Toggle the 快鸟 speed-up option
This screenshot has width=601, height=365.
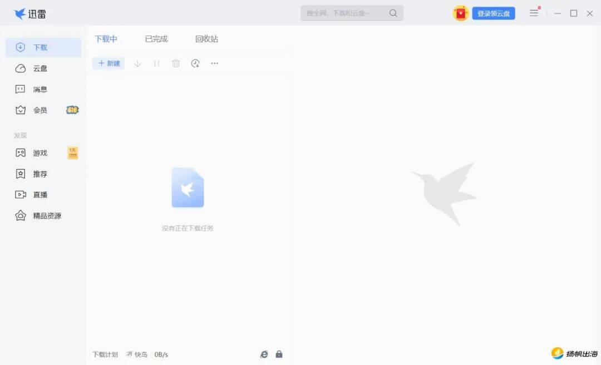click(x=136, y=354)
